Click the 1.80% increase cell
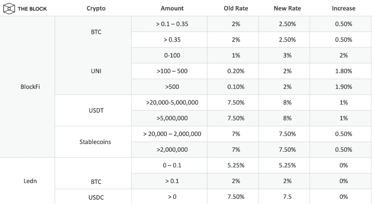This screenshot has height=204, width=372. click(343, 71)
